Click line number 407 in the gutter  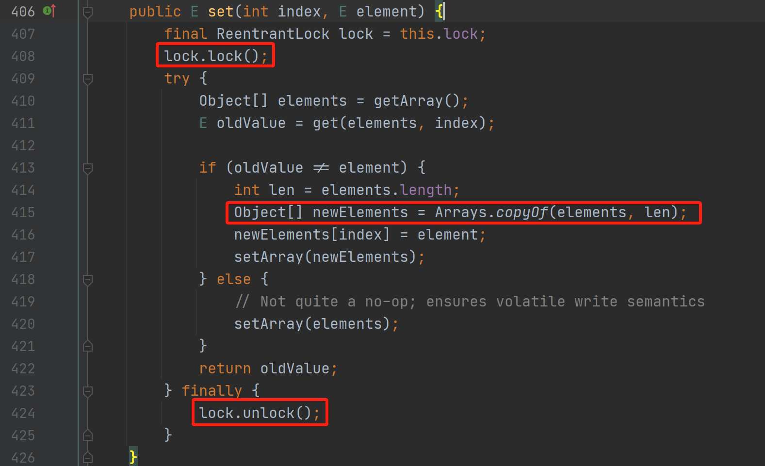(23, 34)
